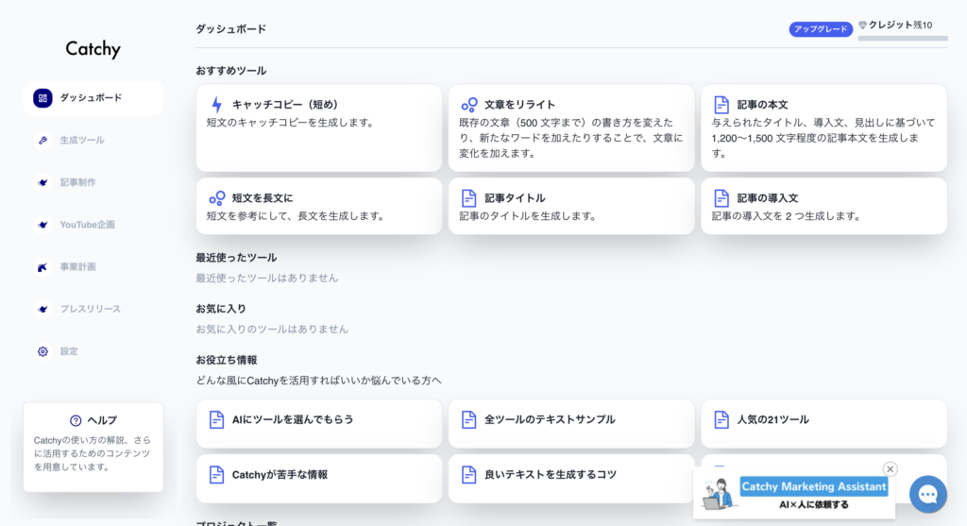Open 記事制作 from the sidebar
This screenshot has width=967, height=526.
93,182
